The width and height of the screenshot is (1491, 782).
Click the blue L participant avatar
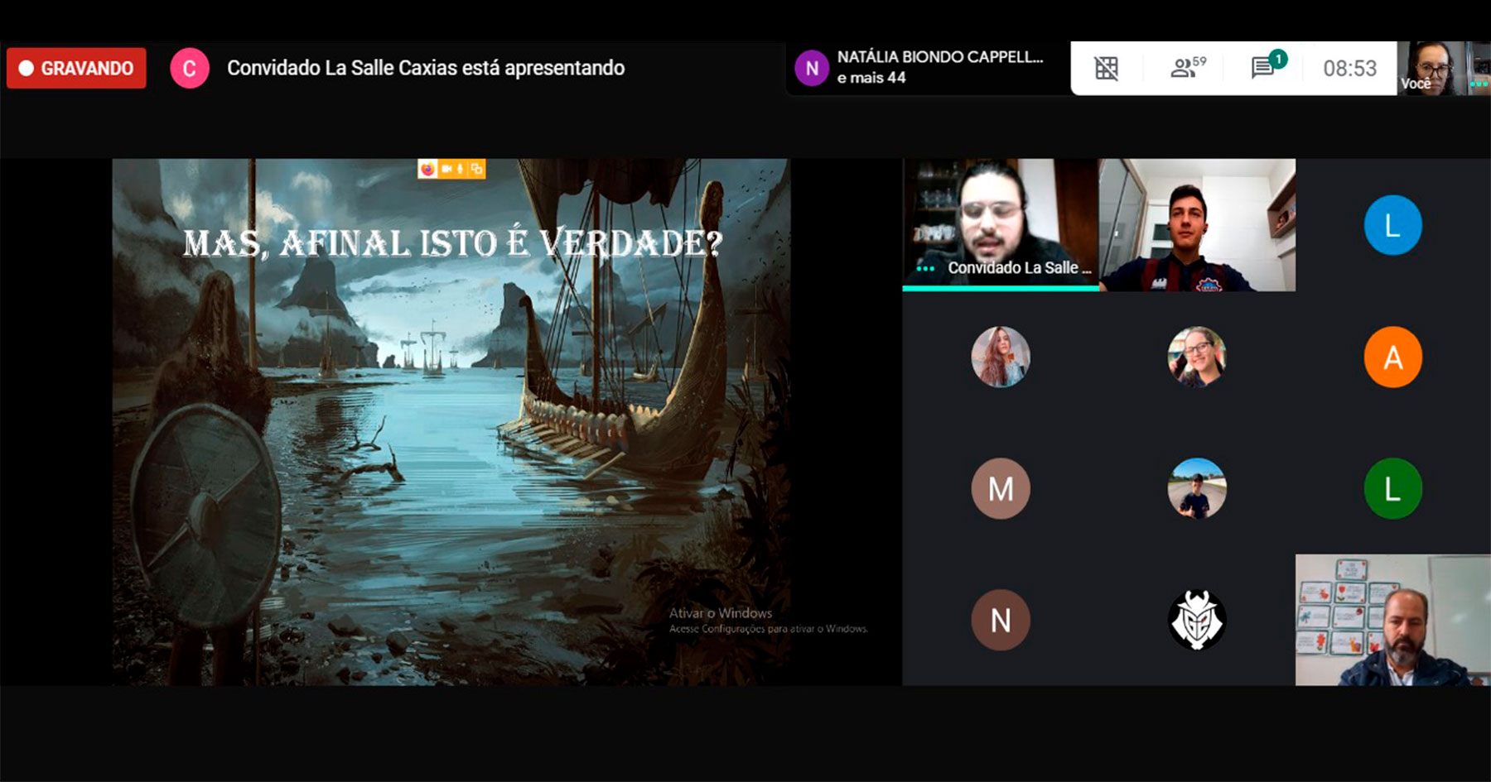pyautogui.click(x=1392, y=225)
